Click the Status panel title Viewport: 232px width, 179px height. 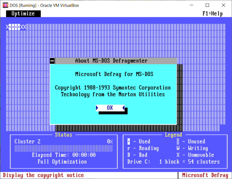coord(64,135)
